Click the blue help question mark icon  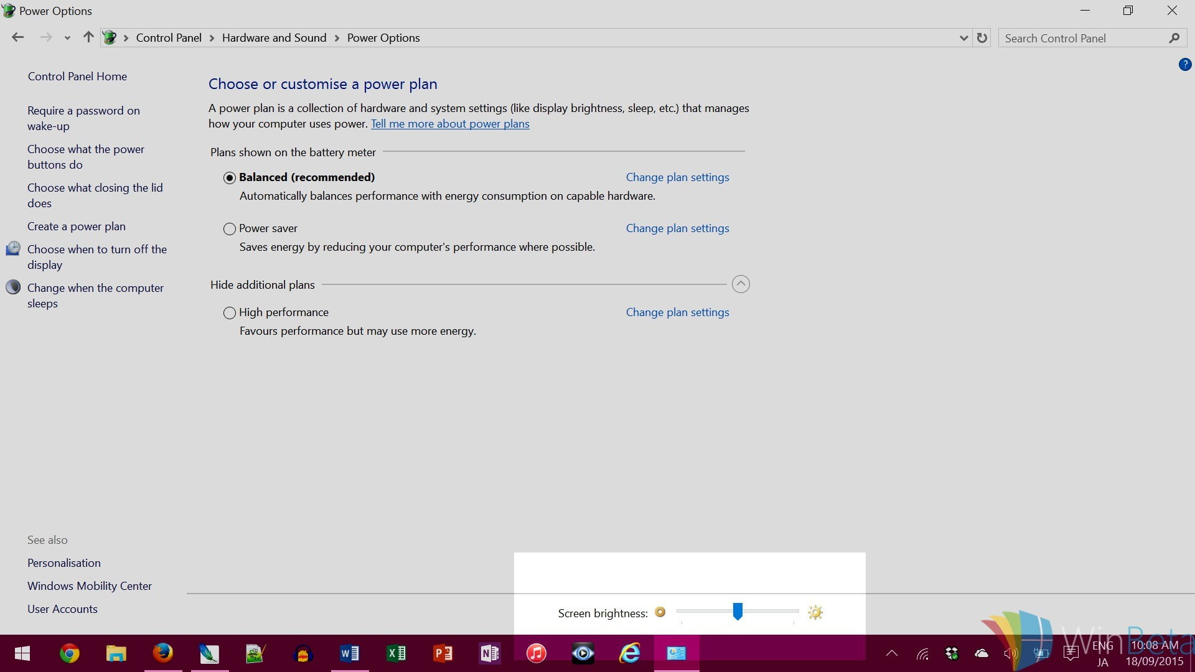tap(1184, 64)
